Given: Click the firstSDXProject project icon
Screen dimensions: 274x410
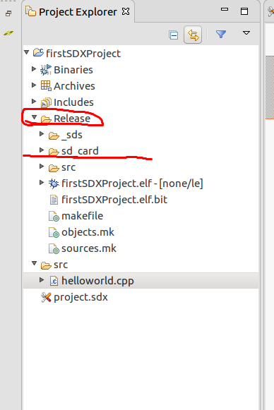Looking at the screenshot, I should [38, 52].
